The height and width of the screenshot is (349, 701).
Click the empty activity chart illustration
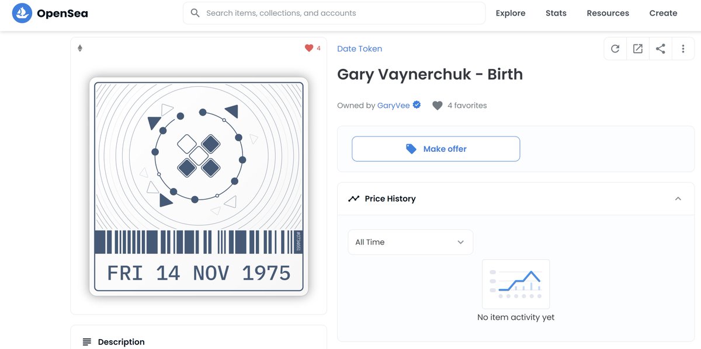pyautogui.click(x=516, y=284)
